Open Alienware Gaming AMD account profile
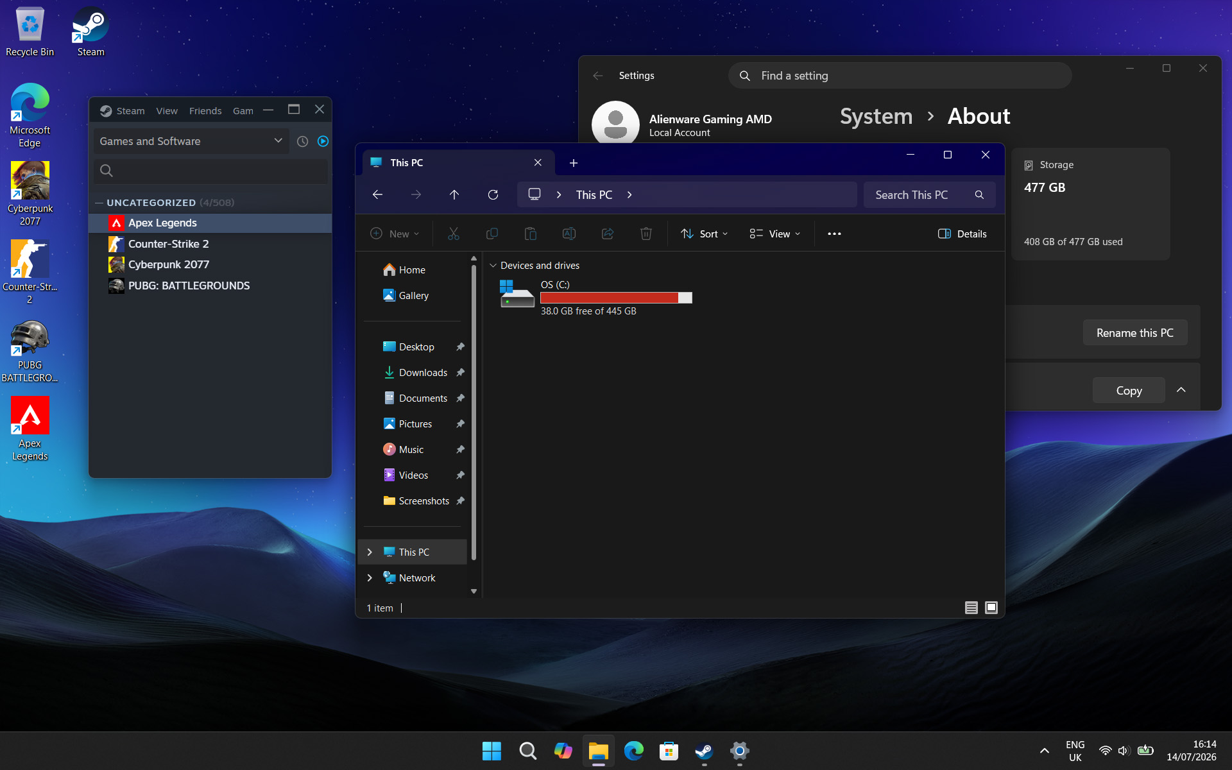Image resolution: width=1232 pixels, height=770 pixels. tap(682, 124)
